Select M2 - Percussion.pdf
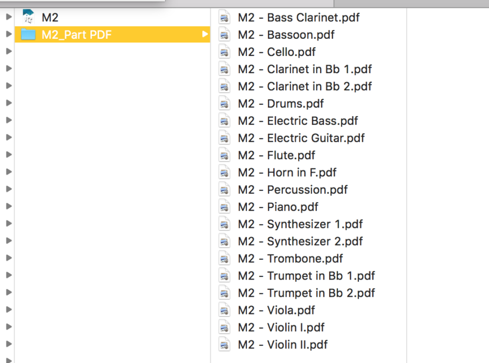The width and height of the screenshot is (489, 363). point(293,190)
